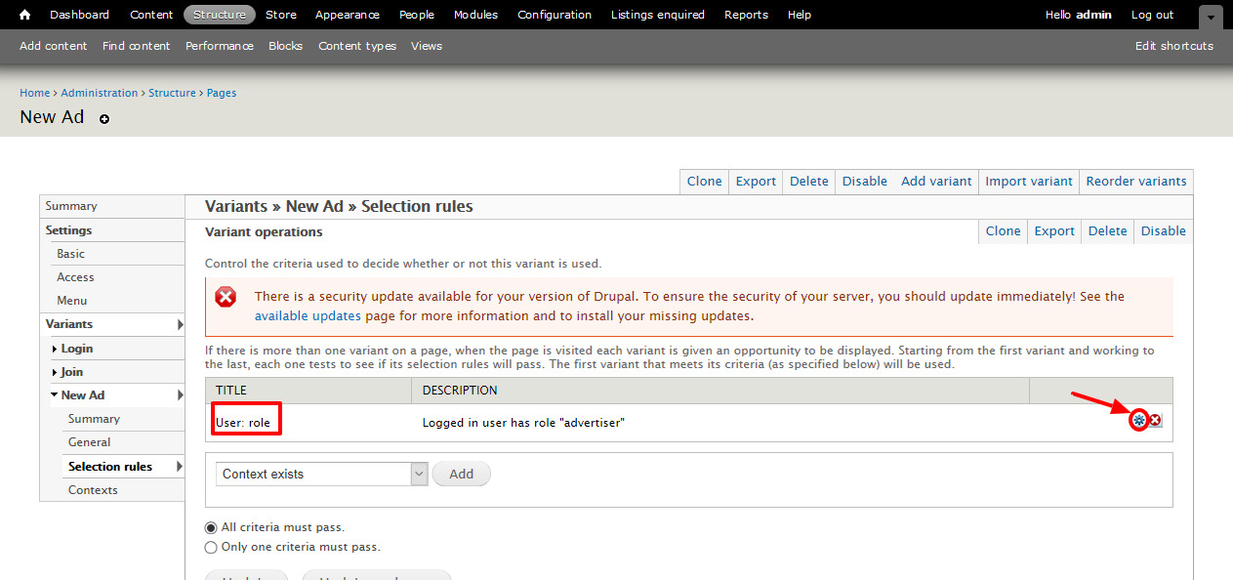Image resolution: width=1233 pixels, height=580 pixels.
Task: Open the Context exists dropdown
Action: pyautogui.click(x=321, y=474)
